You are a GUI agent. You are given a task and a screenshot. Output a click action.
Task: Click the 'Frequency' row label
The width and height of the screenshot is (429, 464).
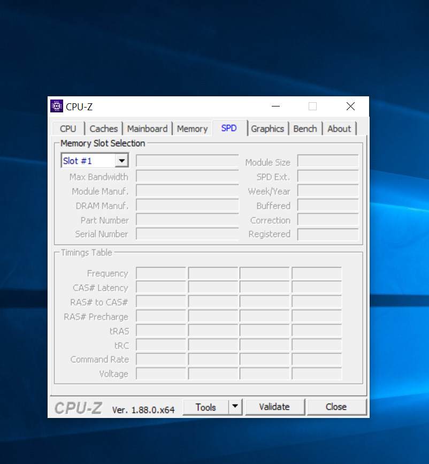(x=108, y=273)
